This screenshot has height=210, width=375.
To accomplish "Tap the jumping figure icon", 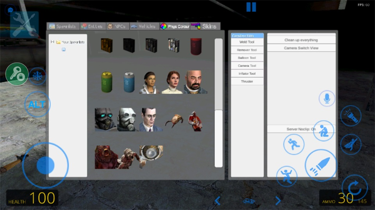I will [286, 176].
